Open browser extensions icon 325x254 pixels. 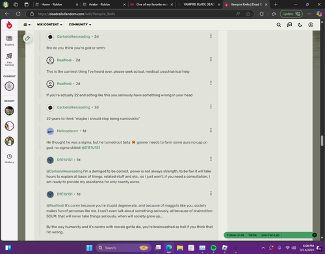tap(261, 14)
